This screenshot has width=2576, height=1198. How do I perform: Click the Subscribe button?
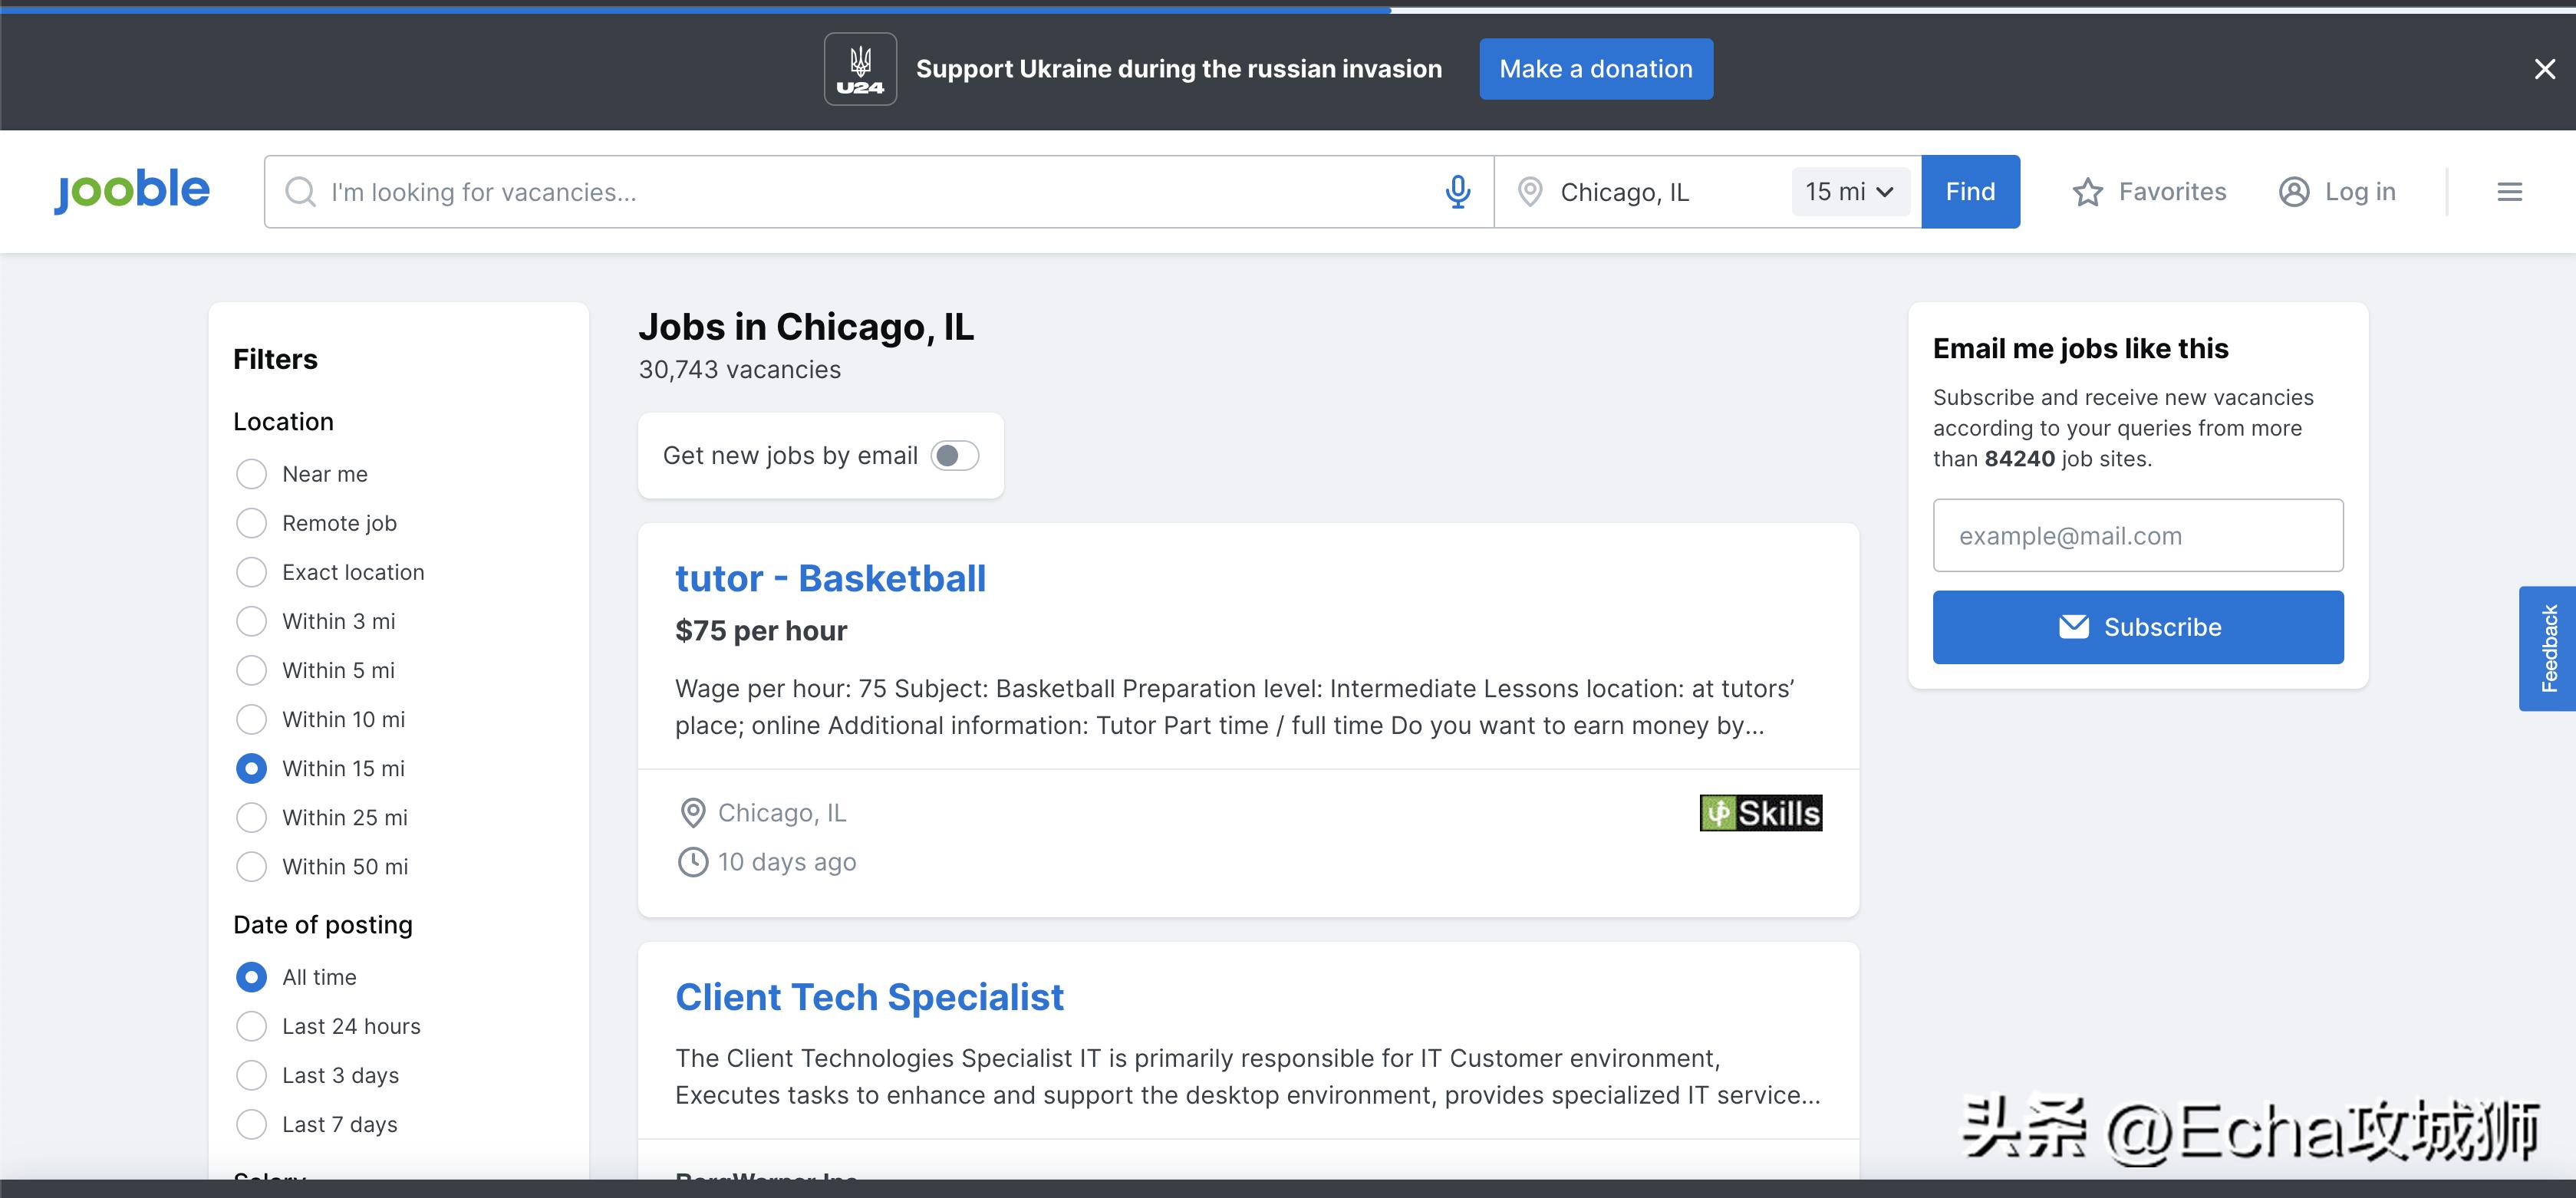click(2137, 627)
